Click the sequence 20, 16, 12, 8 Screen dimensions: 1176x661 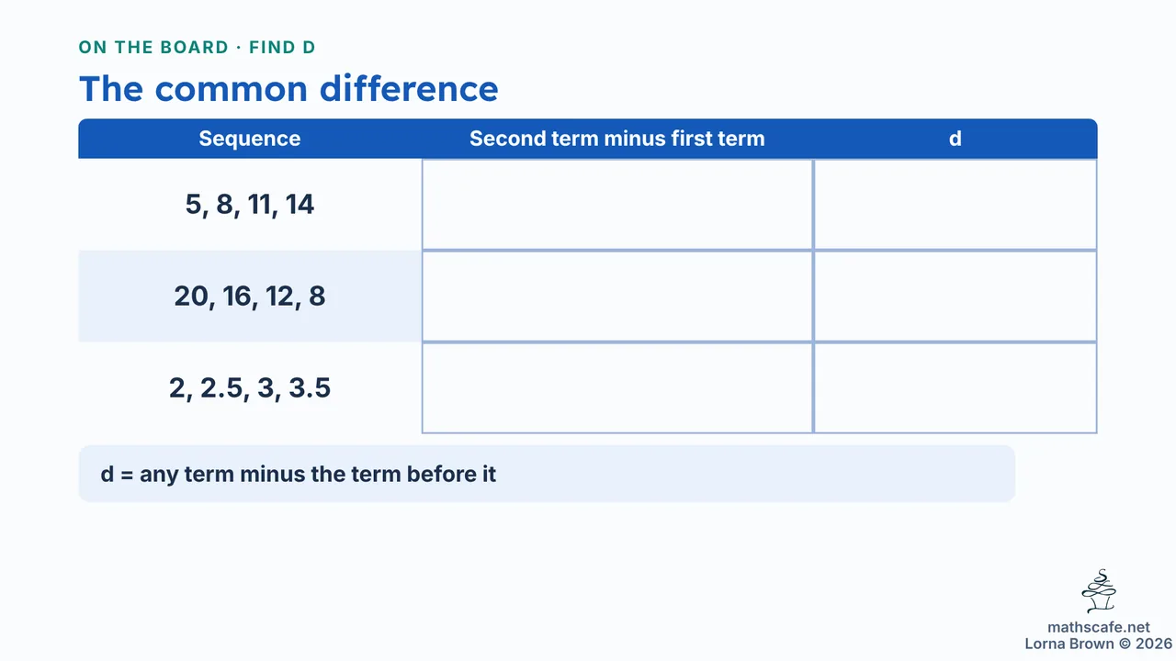(250, 297)
